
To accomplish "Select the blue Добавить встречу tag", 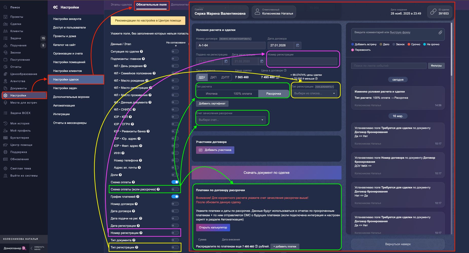I will coord(364,44).
